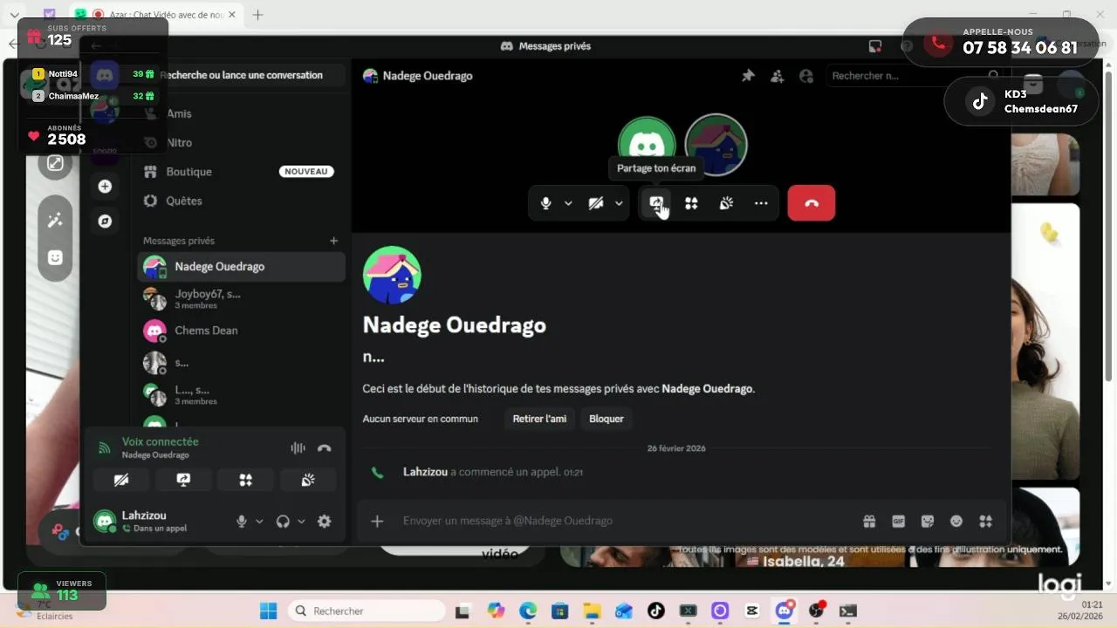Screen dimensions: 1117x628
Task: Click the Share your screen button in call controls
Action: 656,203
